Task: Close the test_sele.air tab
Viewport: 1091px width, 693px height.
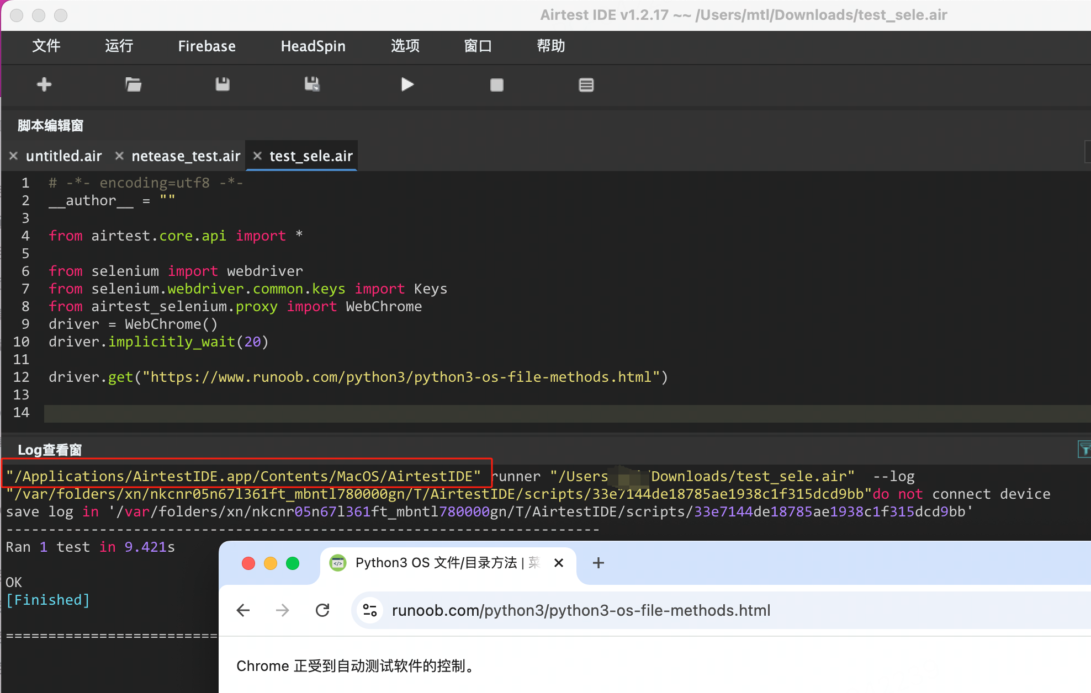Action: [257, 156]
